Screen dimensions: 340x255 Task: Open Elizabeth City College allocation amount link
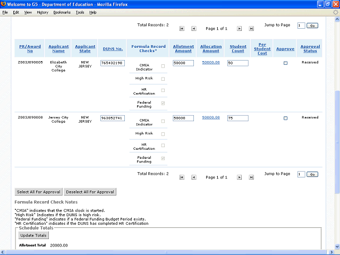(210, 63)
